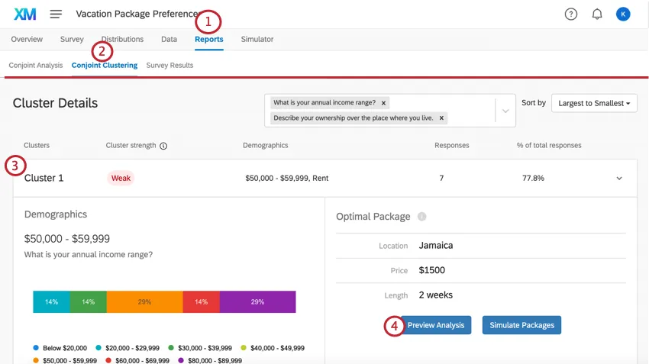Image resolution: width=649 pixels, height=364 pixels.
Task: Click the user account avatar K
Action: pos(623,14)
